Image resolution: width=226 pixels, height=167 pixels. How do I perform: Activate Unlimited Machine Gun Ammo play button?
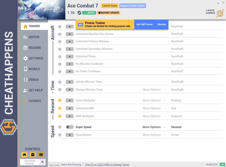coord(70,34)
